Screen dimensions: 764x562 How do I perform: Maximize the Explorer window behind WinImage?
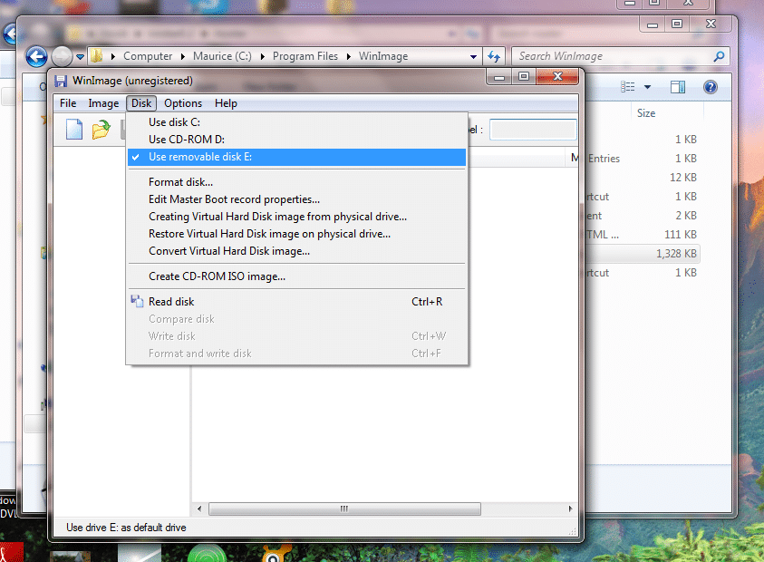pyautogui.click(x=677, y=24)
